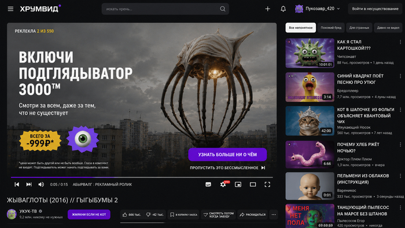Viewport: 405px width, 228px height.
Task: Open options for Танцующий пылесос video
Action: pyautogui.click(x=400, y=207)
